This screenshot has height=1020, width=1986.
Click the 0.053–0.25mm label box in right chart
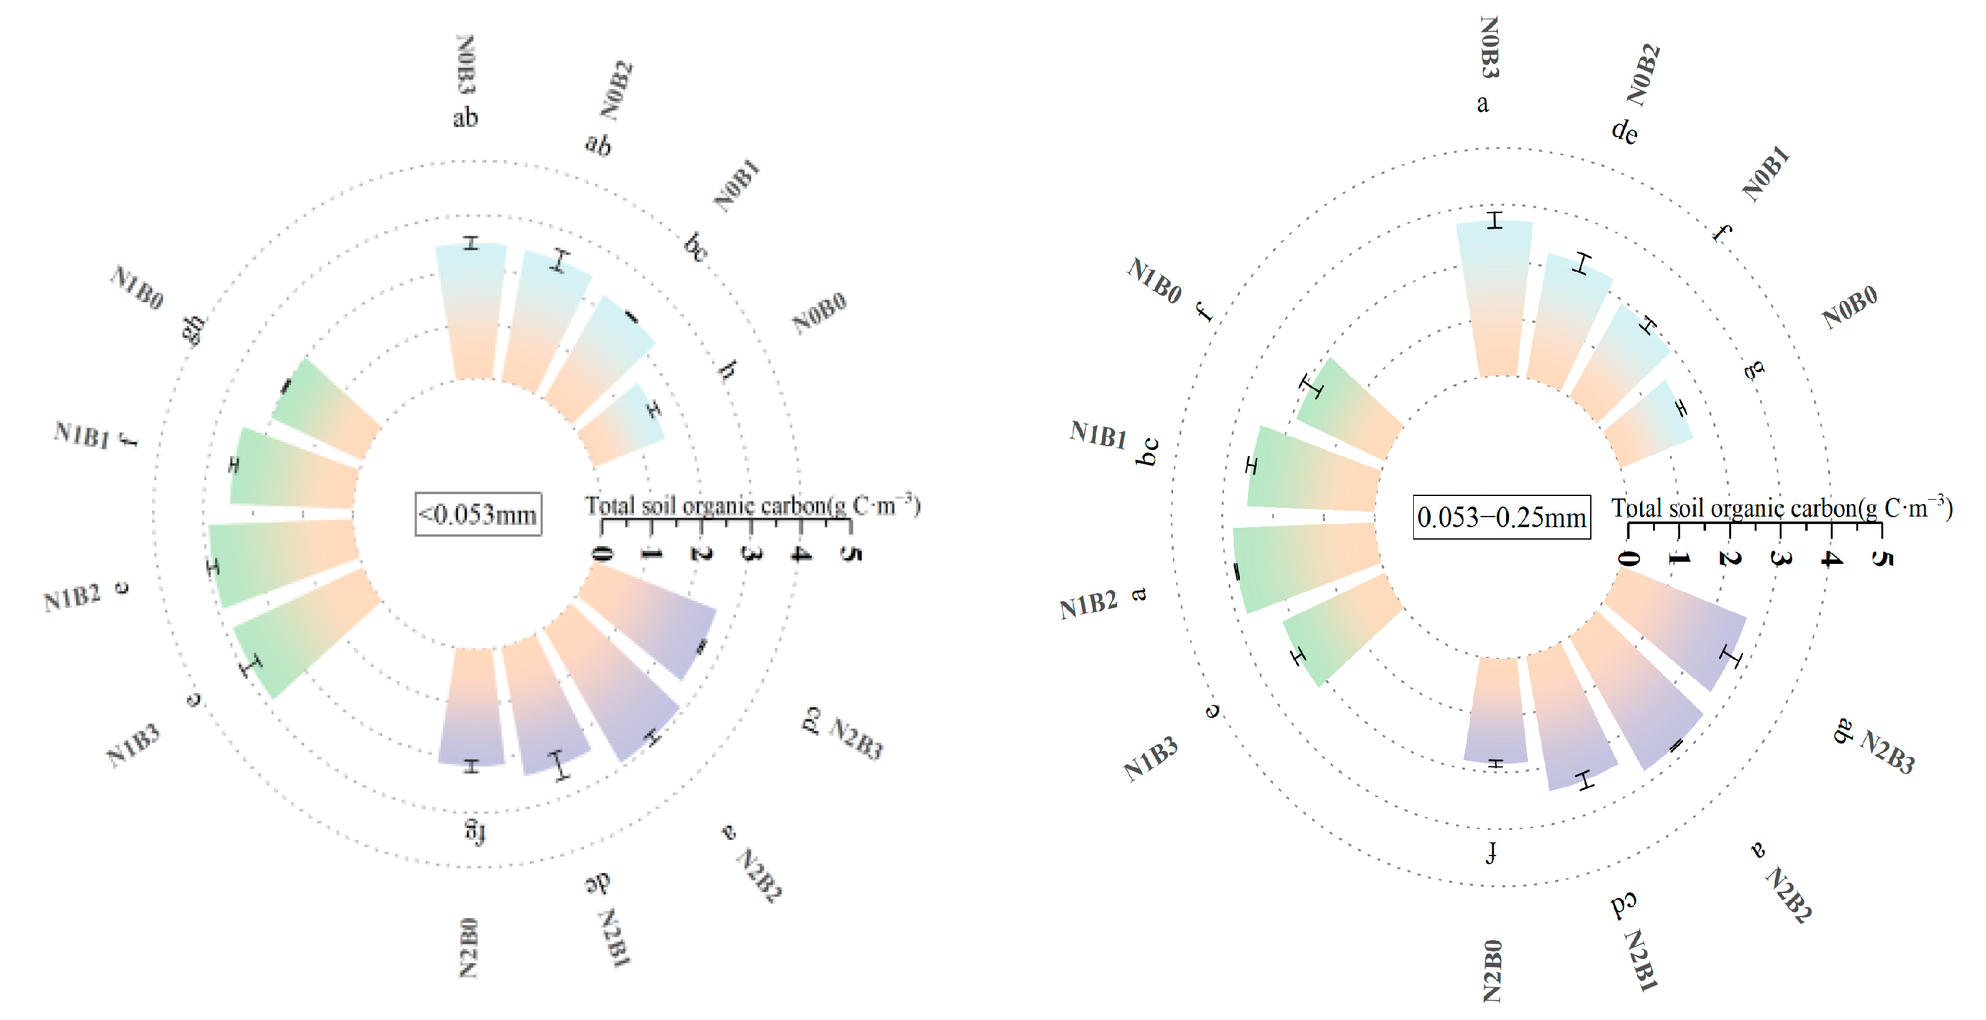point(1501,517)
